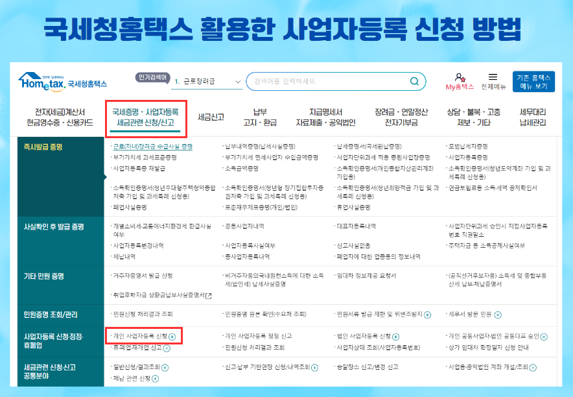Viewport: 573px width, 397px height.
Task: Open 연금보험료등 소득세액 공제확인서 link
Action: pos(493,188)
